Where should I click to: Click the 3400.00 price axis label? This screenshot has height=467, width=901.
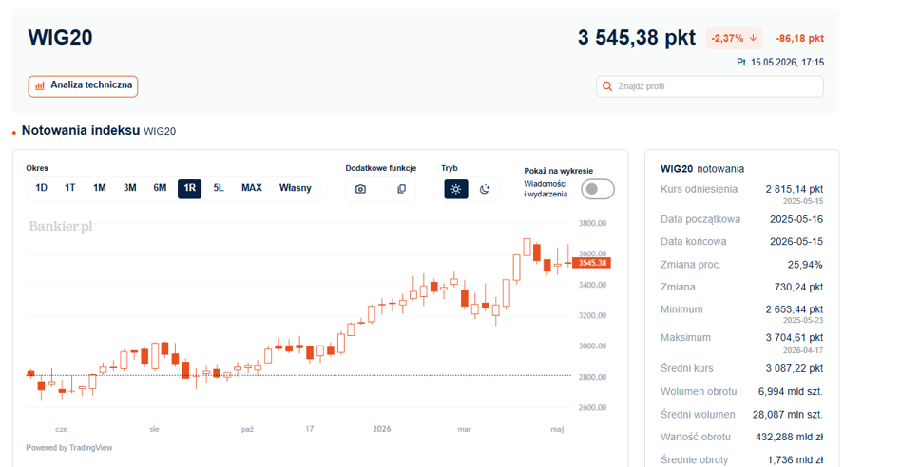tap(592, 285)
